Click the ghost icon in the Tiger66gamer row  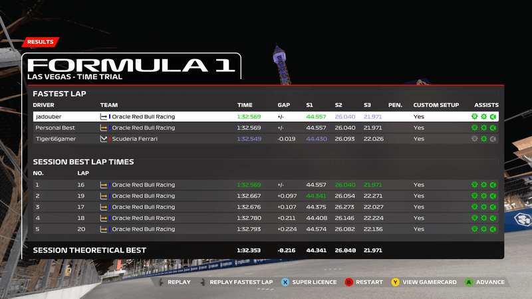pos(104,139)
